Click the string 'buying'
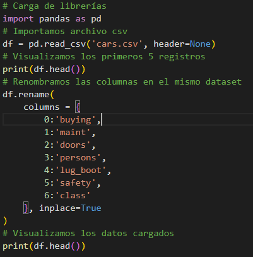Viewport: 253px width, 257px height. point(75,120)
